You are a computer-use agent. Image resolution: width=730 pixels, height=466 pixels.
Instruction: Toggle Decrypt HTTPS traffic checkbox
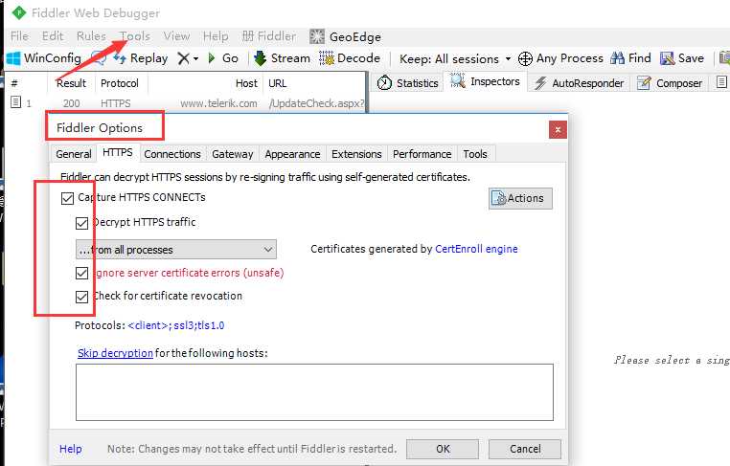point(82,223)
